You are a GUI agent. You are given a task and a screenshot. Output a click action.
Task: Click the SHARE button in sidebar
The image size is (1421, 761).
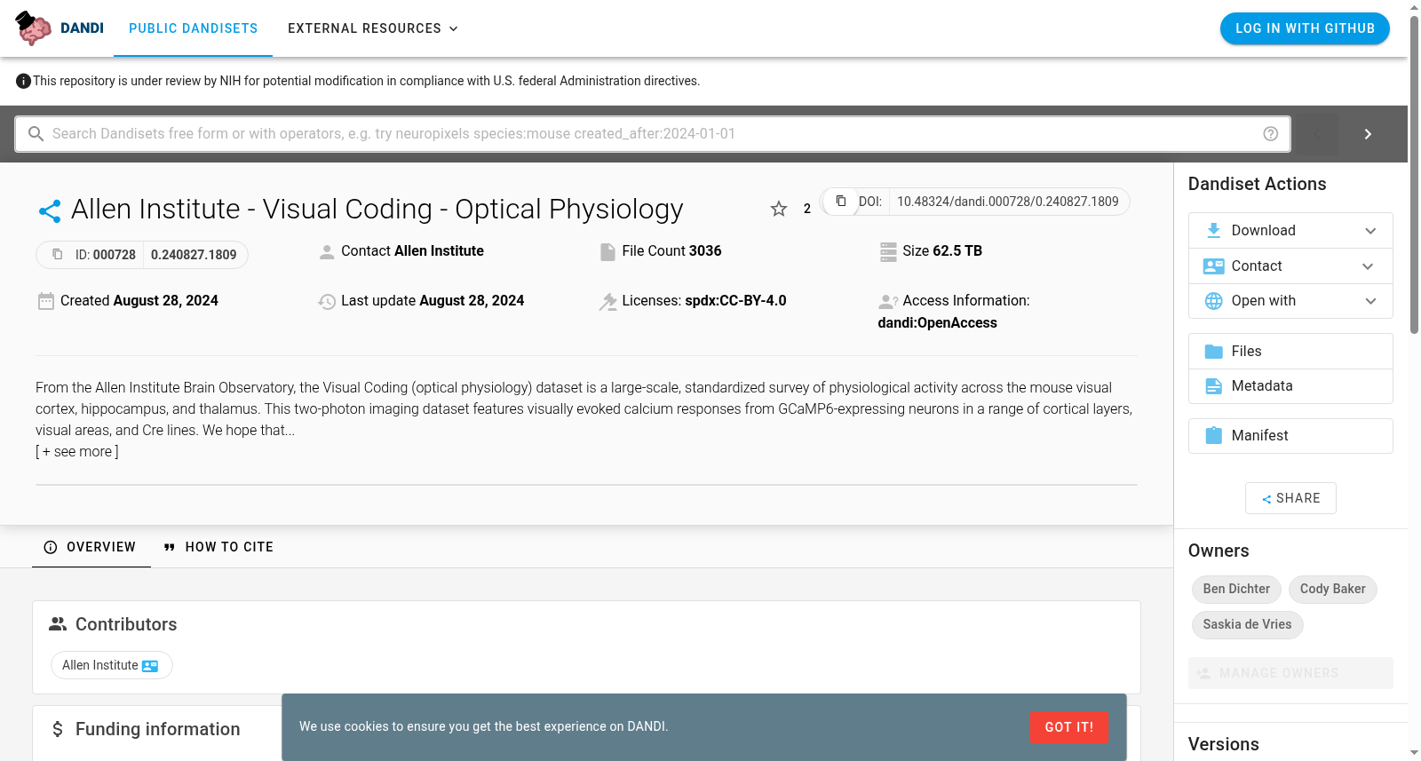coord(1290,498)
